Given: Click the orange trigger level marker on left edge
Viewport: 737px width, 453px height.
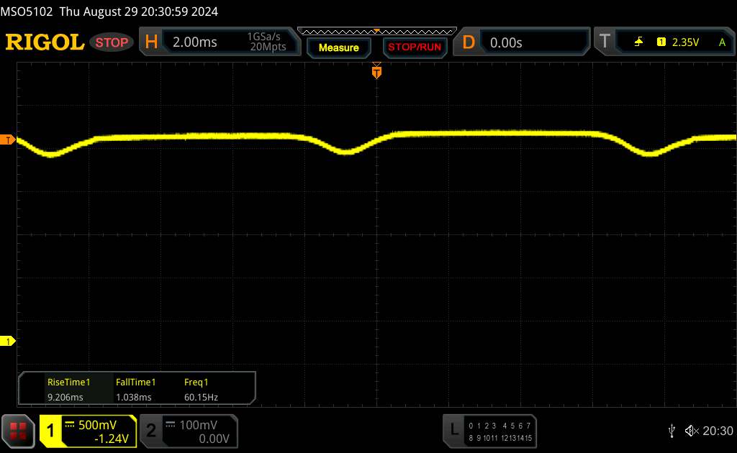Looking at the screenshot, I should click(8, 139).
